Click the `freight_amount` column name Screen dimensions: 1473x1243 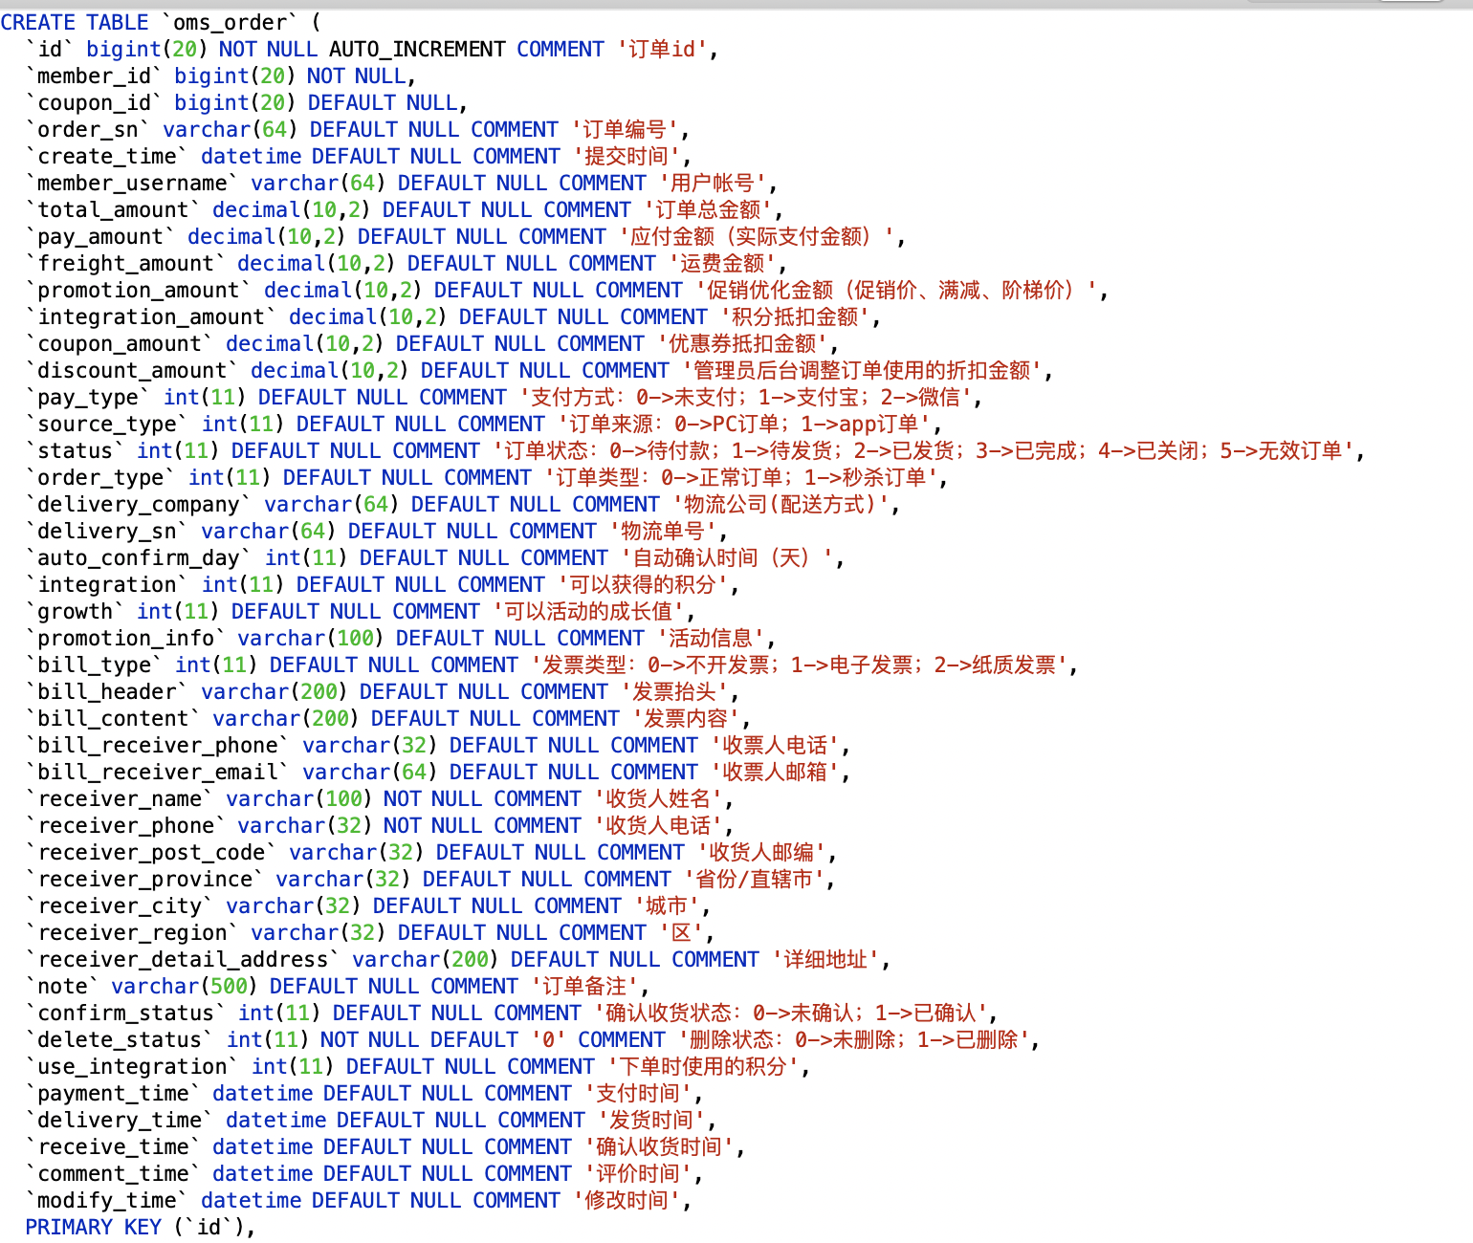(x=125, y=263)
